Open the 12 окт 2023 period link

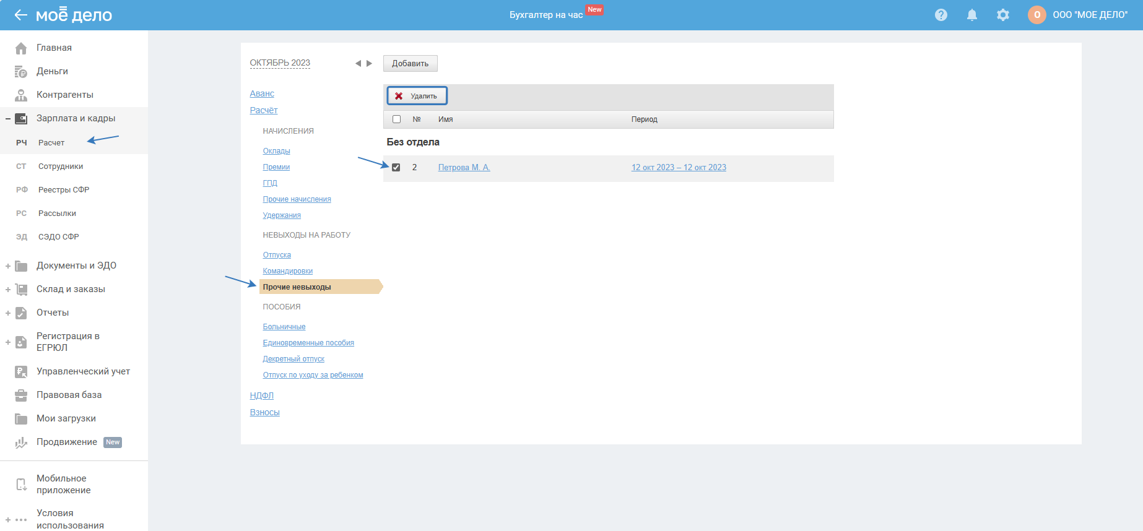coord(679,168)
